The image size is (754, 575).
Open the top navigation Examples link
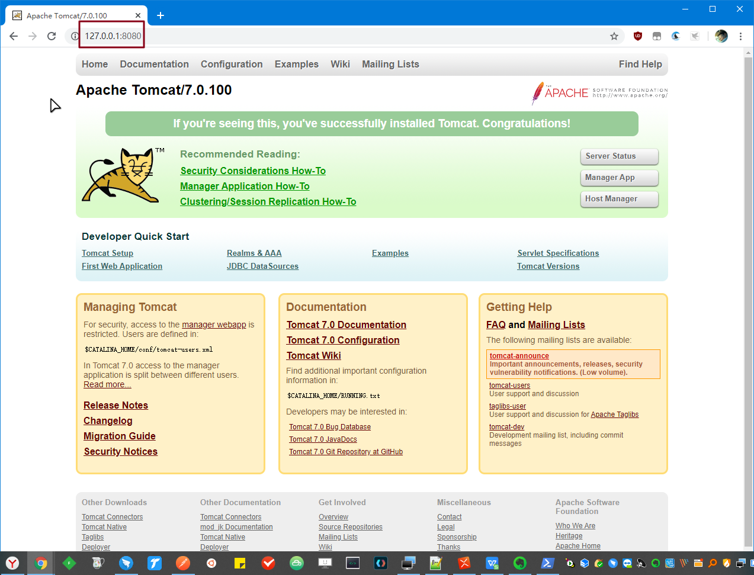coord(297,64)
